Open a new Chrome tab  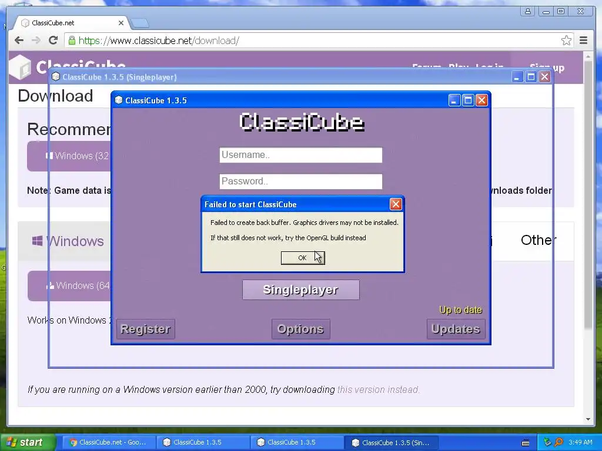[x=139, y=23]
